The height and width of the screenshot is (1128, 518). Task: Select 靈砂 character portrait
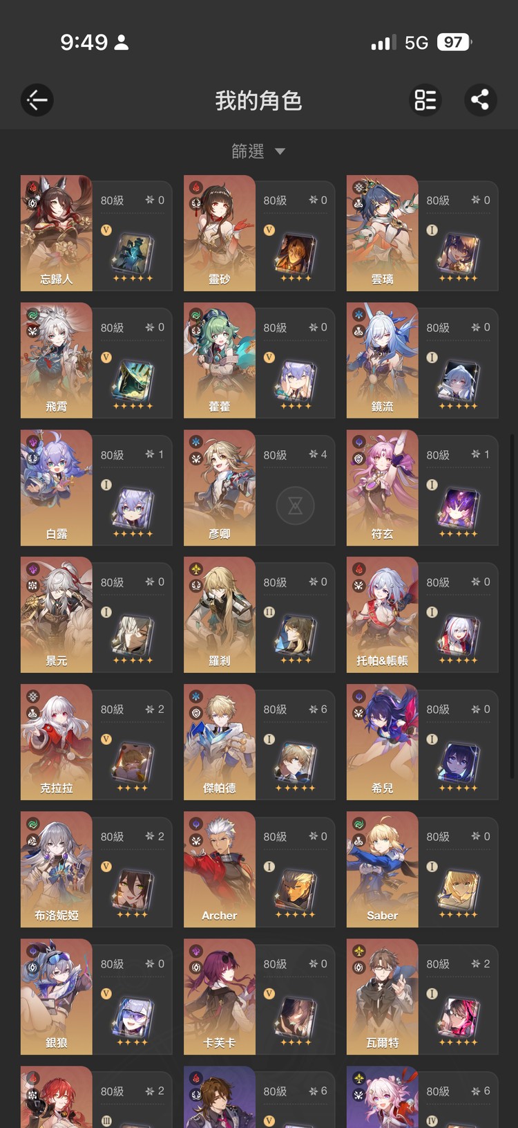point(220,233)
